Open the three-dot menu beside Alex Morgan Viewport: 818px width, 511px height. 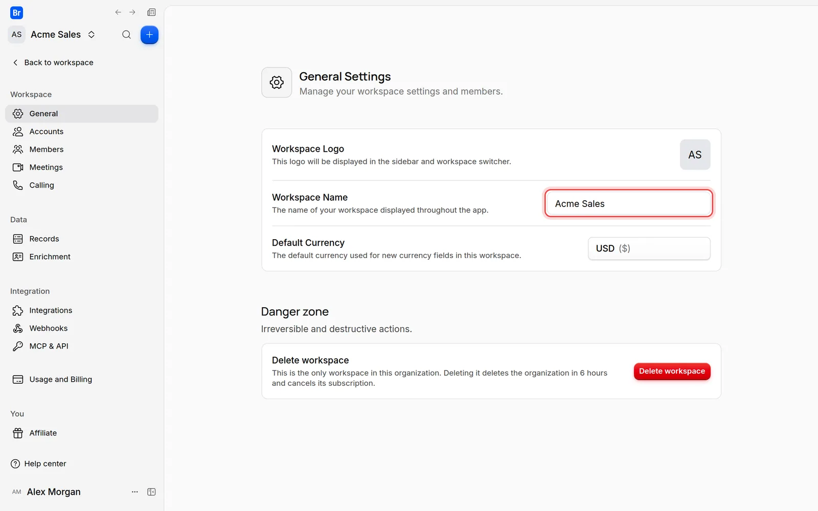(135, 492)
